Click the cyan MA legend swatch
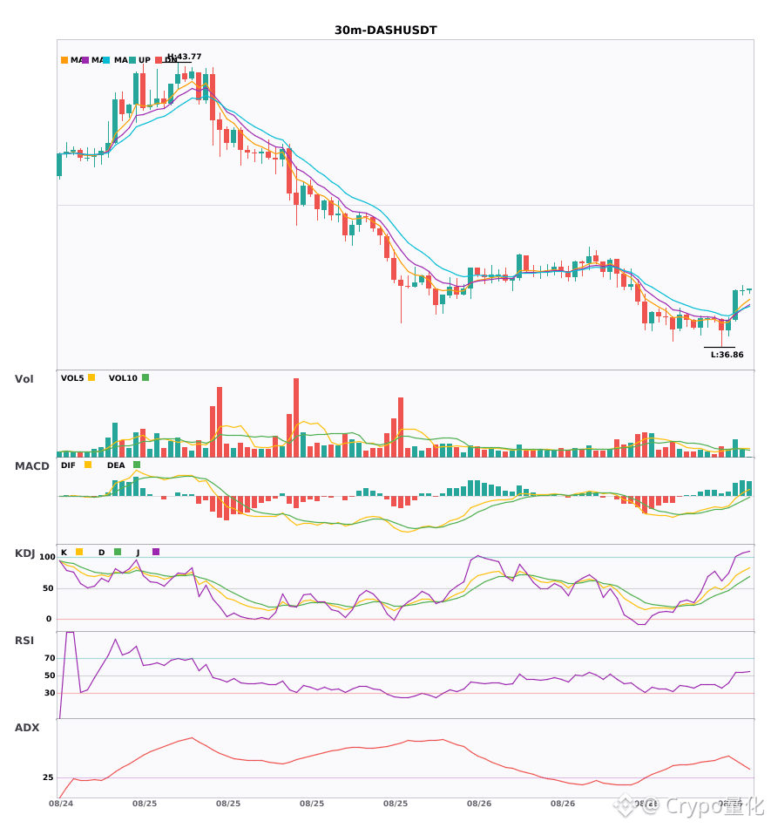Viewport: 771px width, 828px height. (106, 60)
